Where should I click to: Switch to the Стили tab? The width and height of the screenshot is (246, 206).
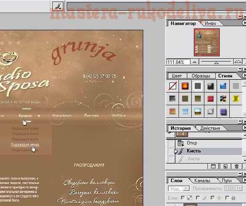[x=225, y=76]
